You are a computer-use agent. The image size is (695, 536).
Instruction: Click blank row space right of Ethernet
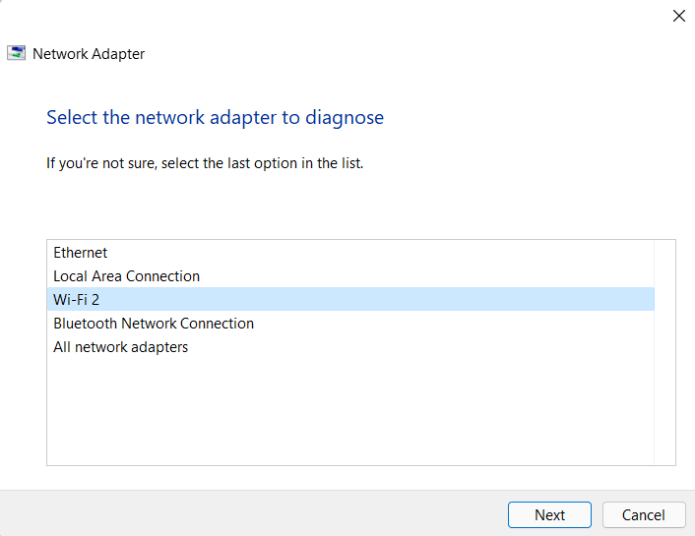coord(394,253)
